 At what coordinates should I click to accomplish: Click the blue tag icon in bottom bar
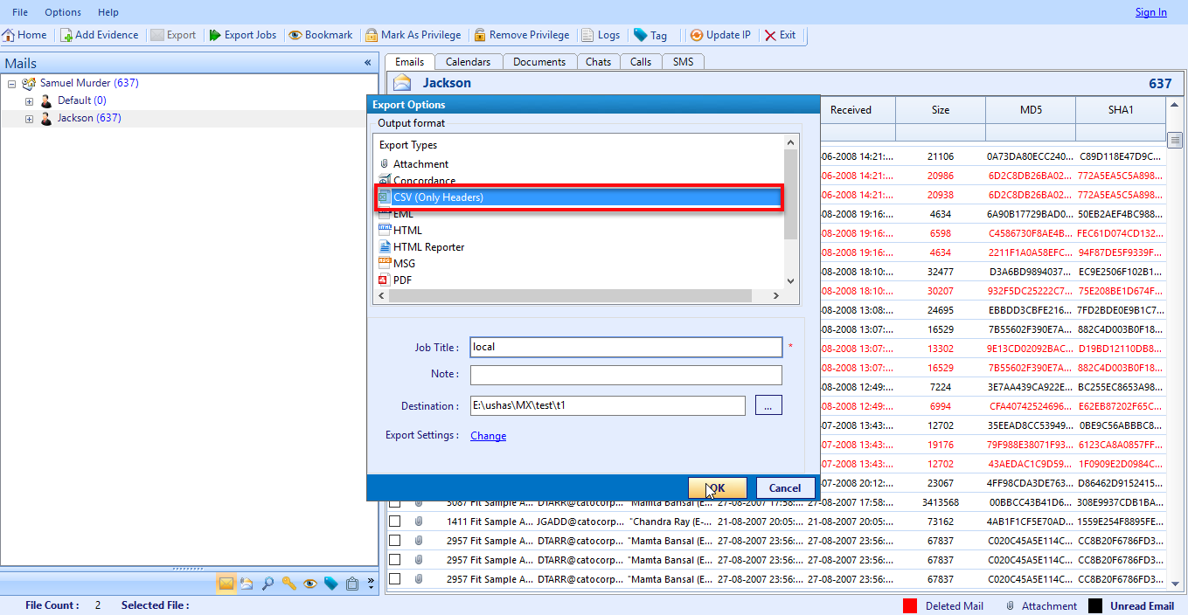[330, 584]
